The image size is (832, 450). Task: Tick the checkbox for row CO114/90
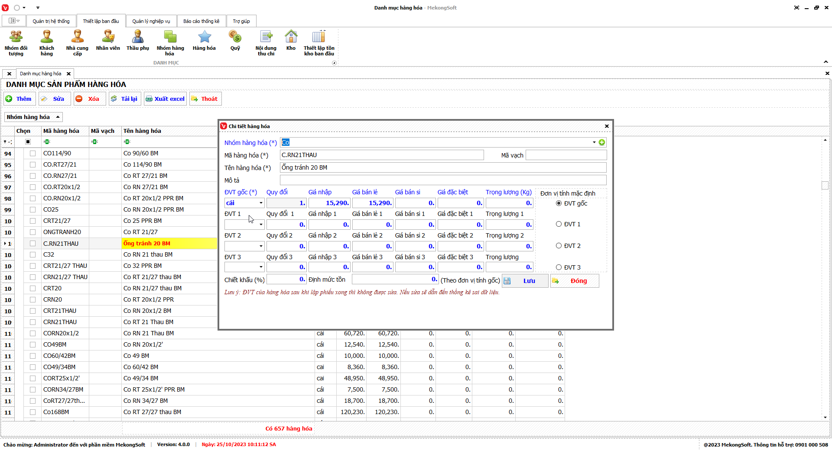pos(32,153)
